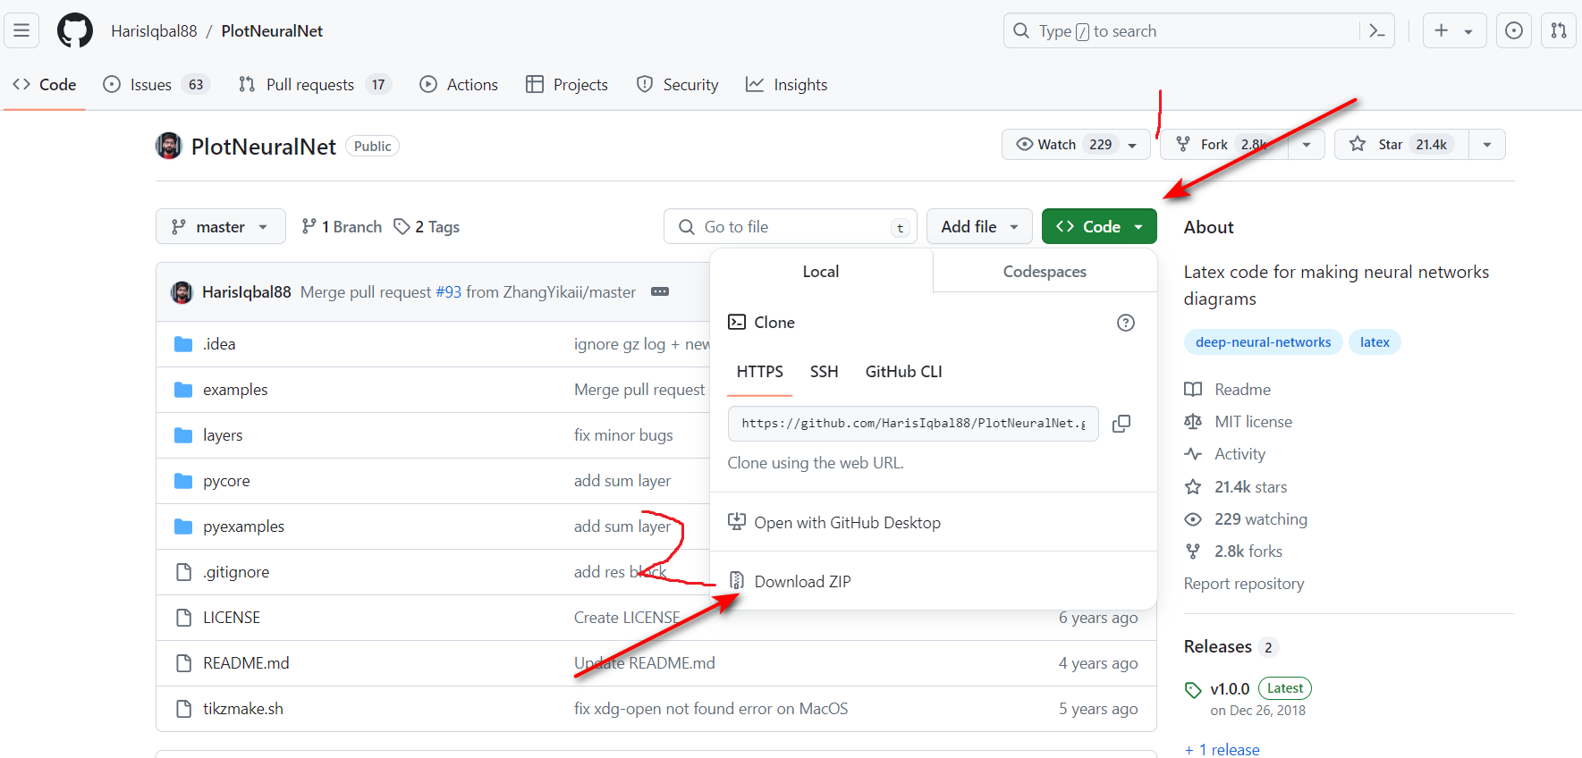Open the pyexamples folder
The image size is (1582, 758).
(x=243, y=526)
